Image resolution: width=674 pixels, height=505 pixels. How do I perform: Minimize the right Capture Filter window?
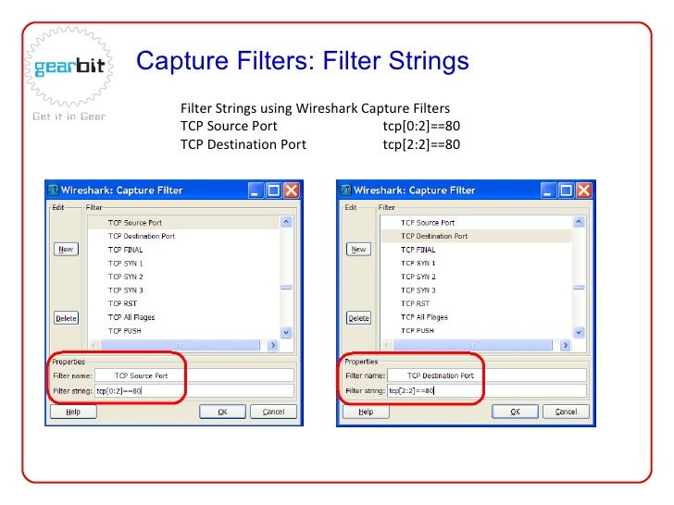coord(548,191)
